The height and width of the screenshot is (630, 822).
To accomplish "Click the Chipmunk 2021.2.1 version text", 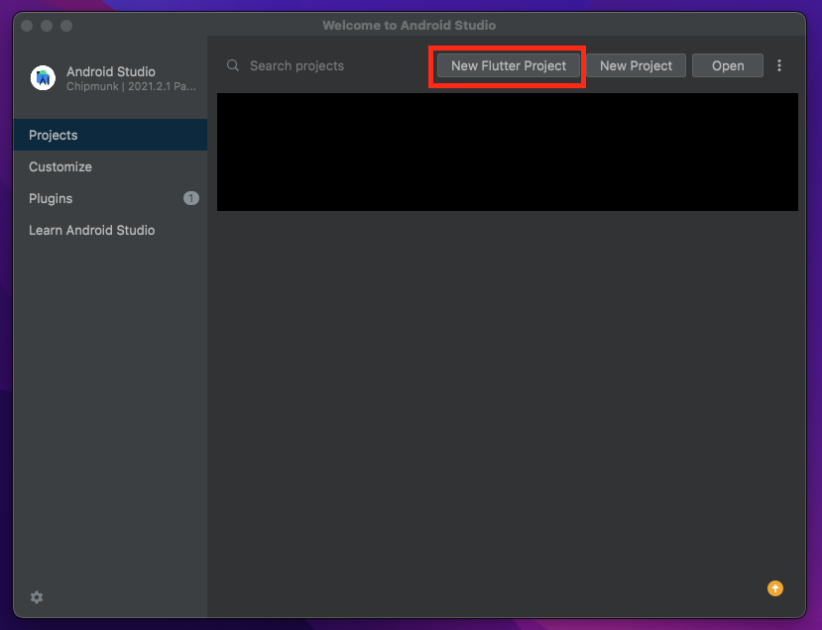I will [x=131, y=87].
